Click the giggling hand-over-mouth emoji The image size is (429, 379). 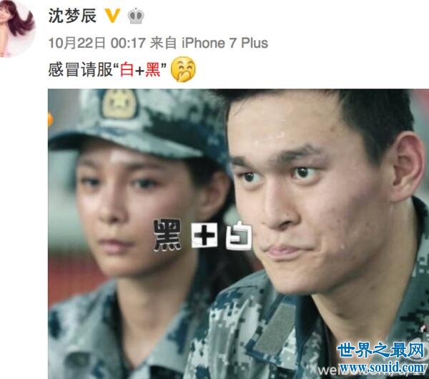(x=183, y=69)
